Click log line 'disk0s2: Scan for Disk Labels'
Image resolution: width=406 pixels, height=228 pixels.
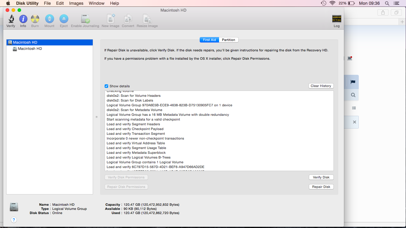130,100
